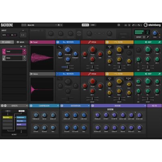Screen dimensions: 162x162
Task: Click the filter curve icon on Tonal Filter header
Action: pos(115,42)
